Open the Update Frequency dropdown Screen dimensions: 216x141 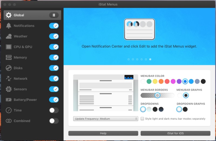[x=106, y=119]
